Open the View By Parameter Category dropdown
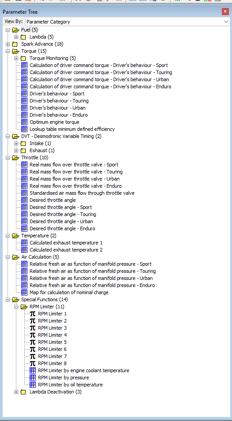Screen dimensions: 232x421 tap(127, 22)
